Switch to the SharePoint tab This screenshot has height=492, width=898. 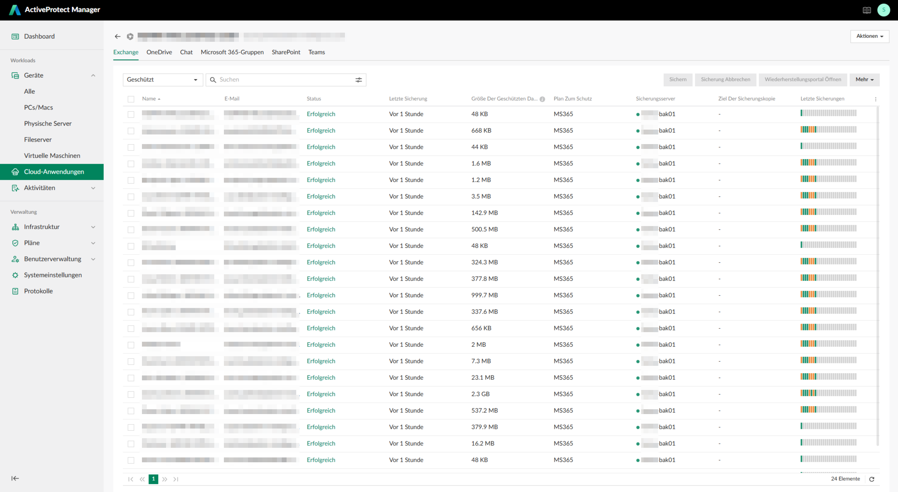pos(286,52)
